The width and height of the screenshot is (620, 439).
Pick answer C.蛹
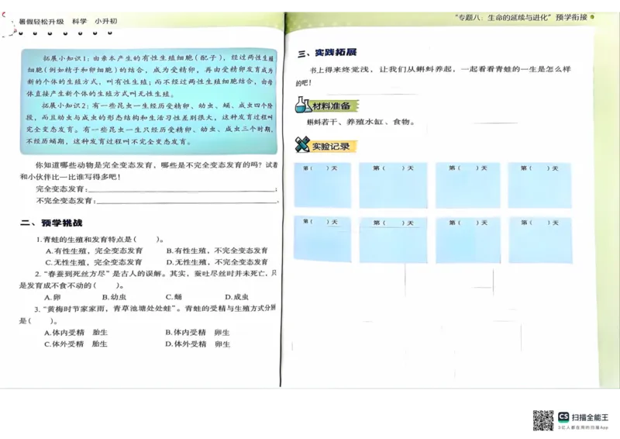coord(174,297)
